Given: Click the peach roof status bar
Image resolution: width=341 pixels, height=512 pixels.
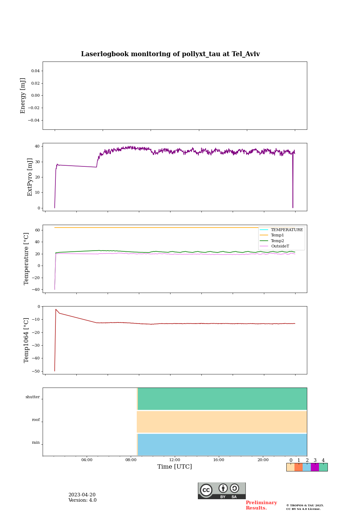Looking at the screenshot, I should (222, 422).
